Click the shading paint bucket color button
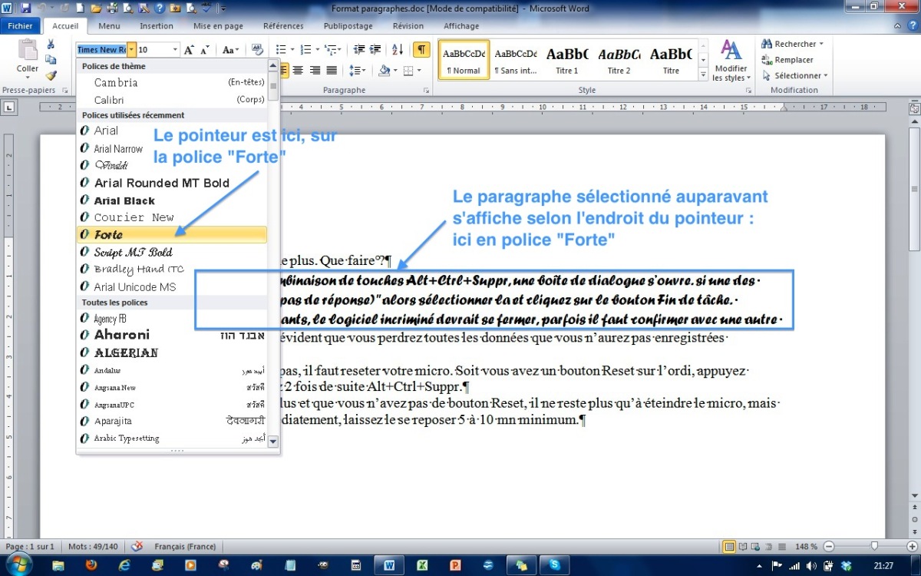This screenshot has height=576, width=921. (385, 71)
